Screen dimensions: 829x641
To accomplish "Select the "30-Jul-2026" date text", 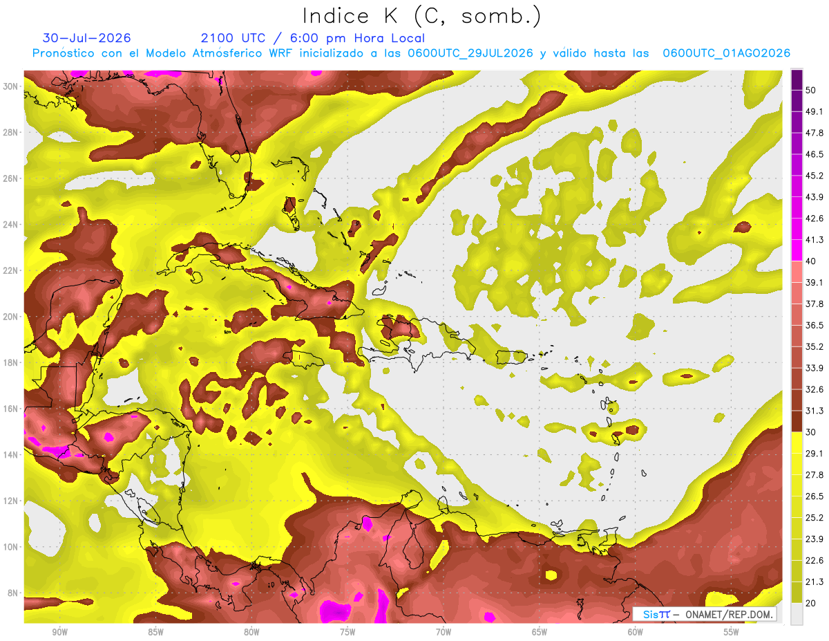I will (87, 38).
